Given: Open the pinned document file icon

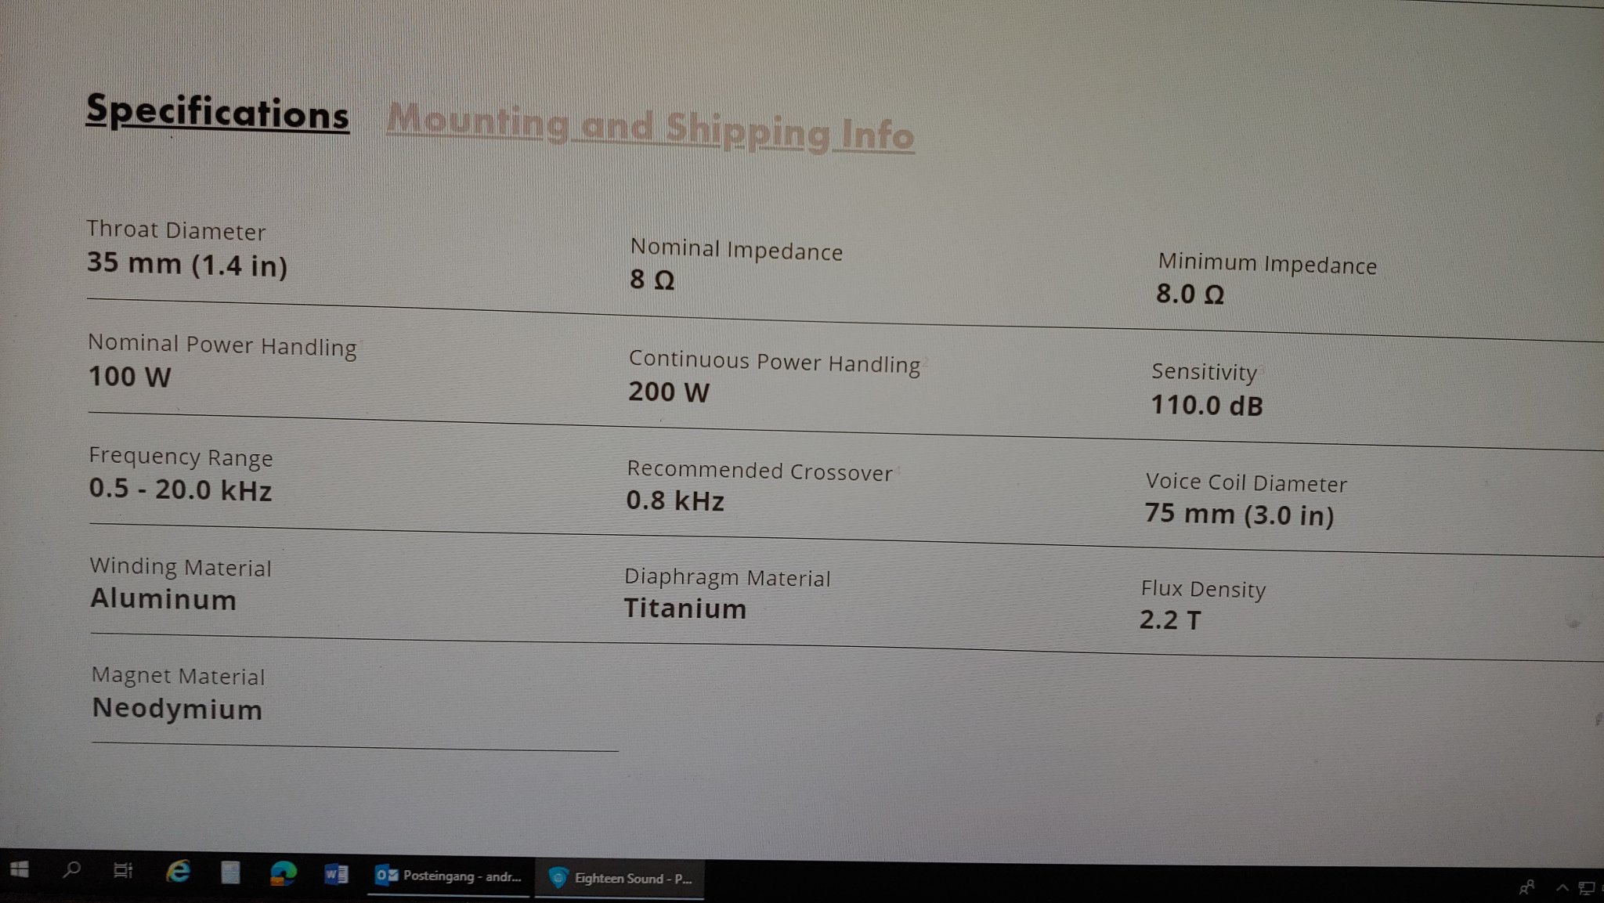Looking at the screenshot, I should (x=230, y=872).
